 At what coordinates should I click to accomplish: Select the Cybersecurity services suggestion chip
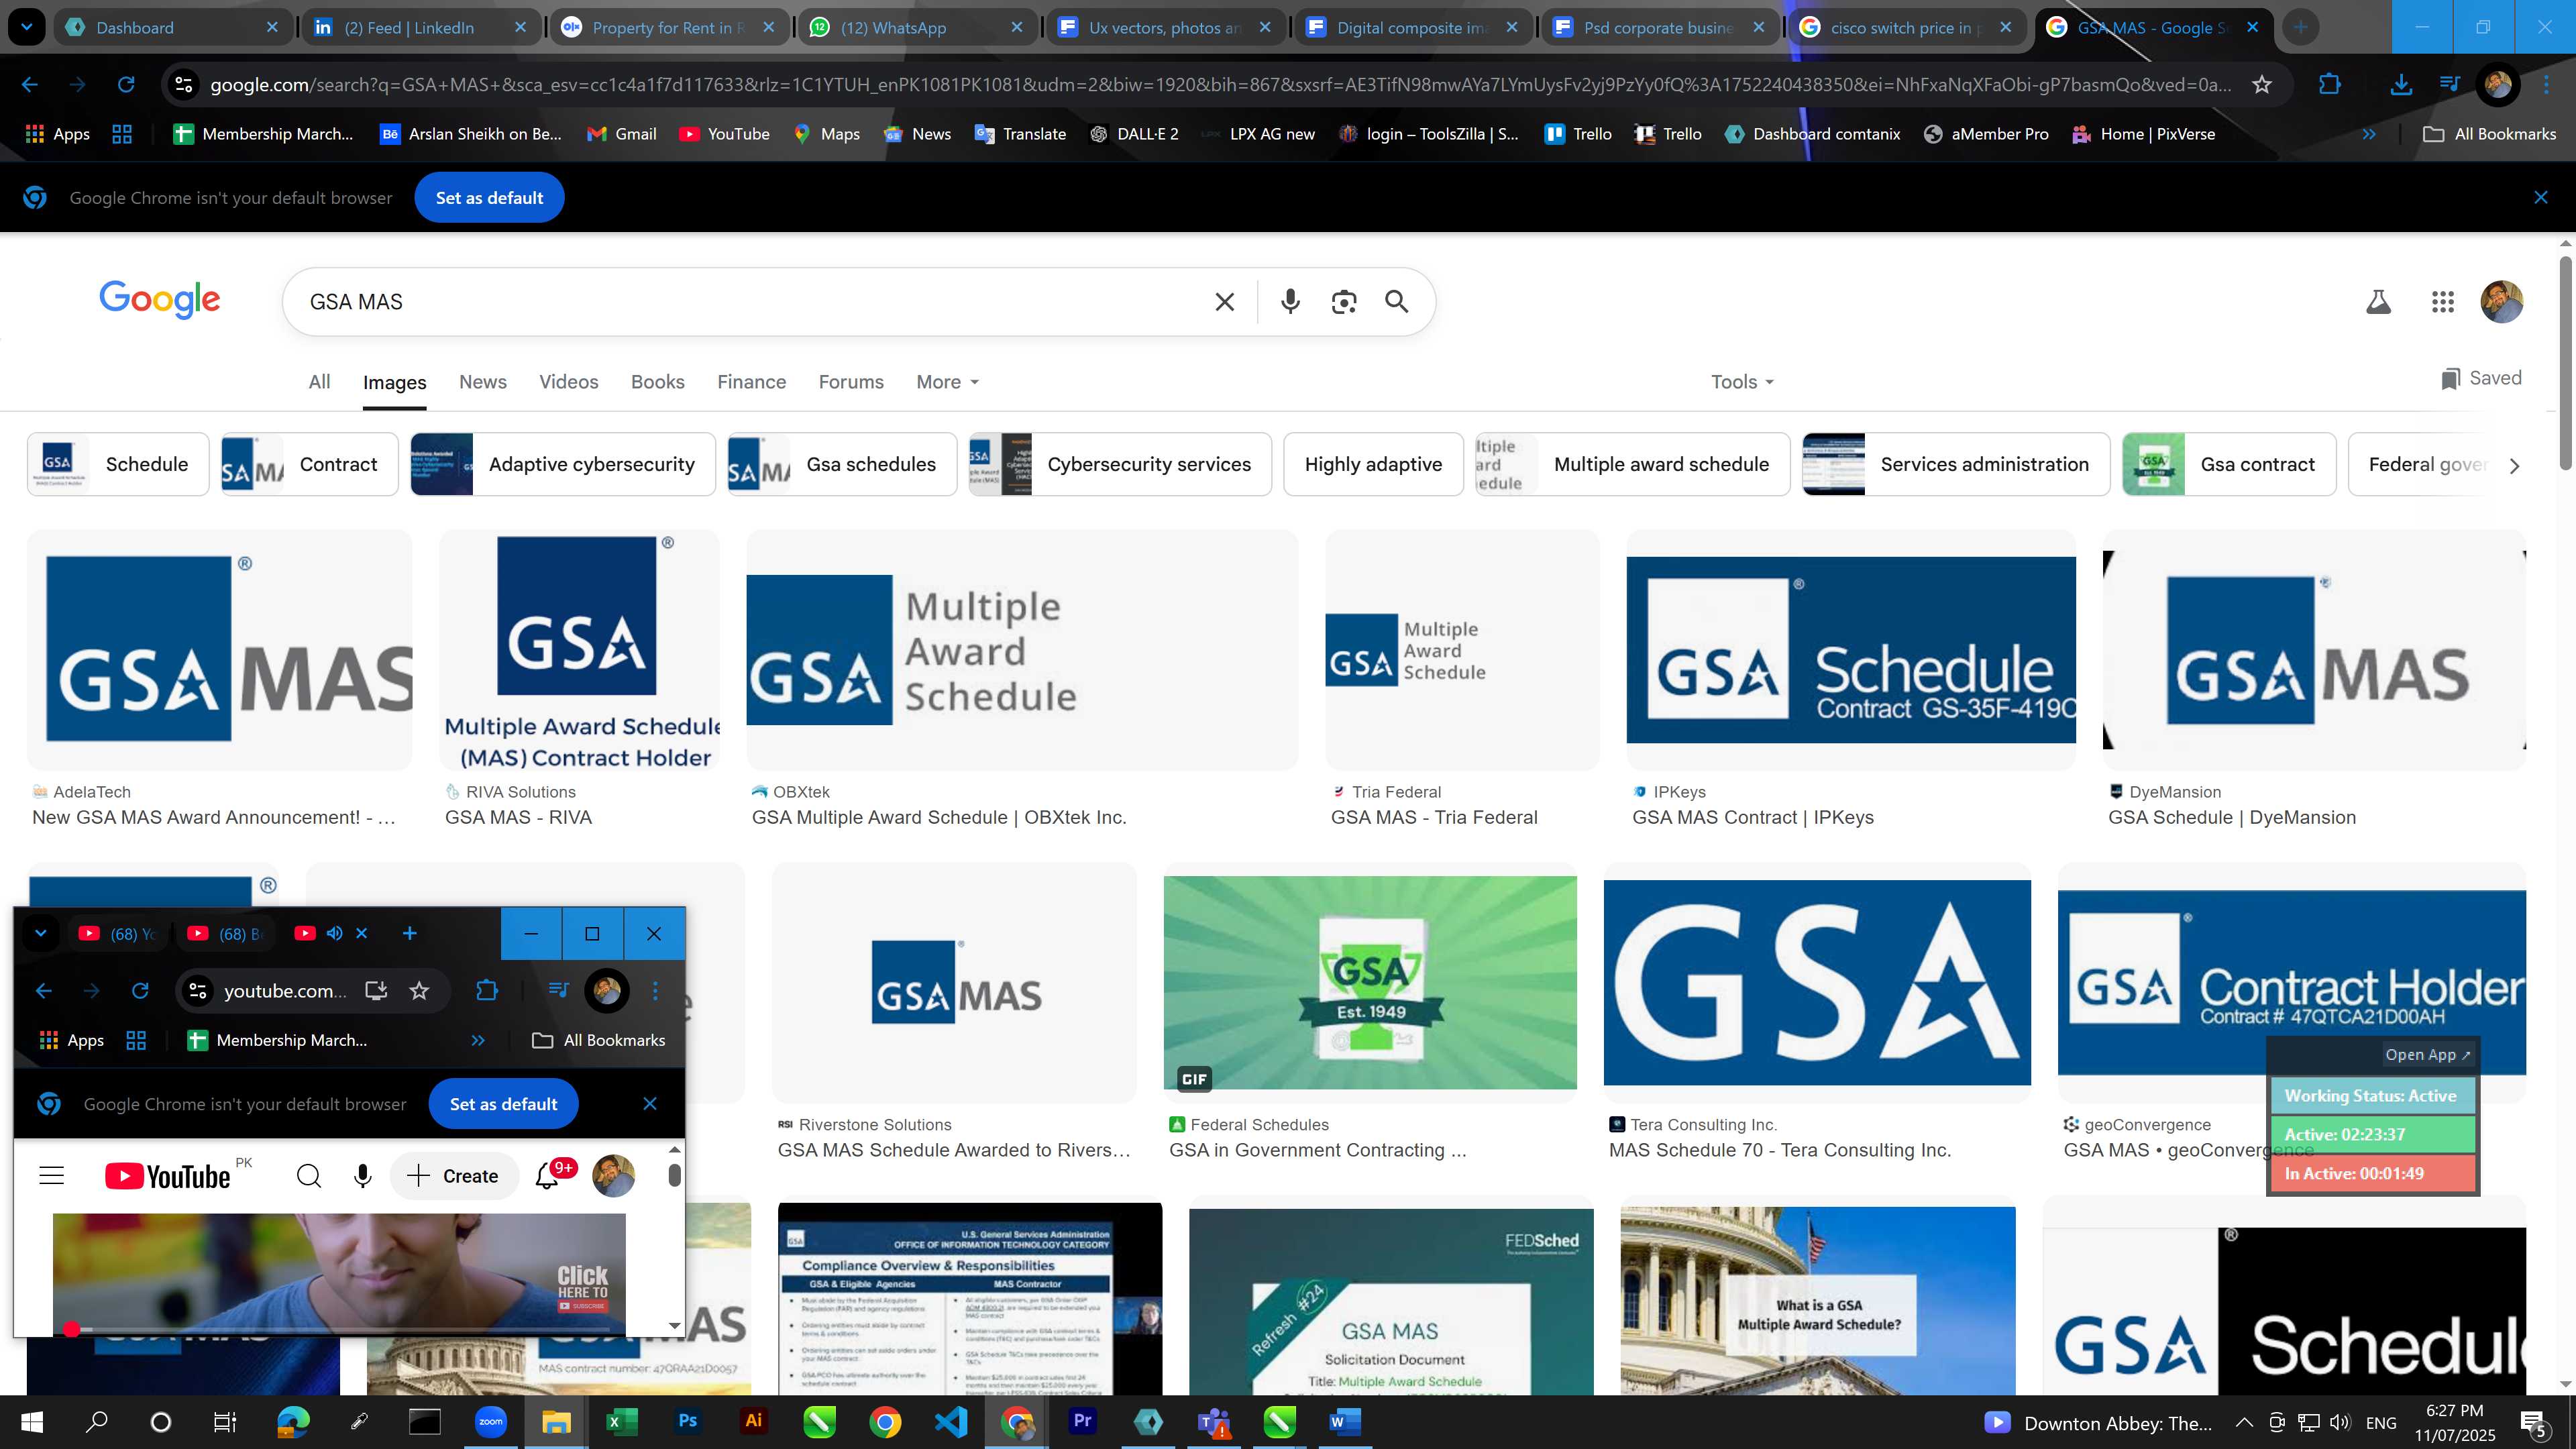click(1120, 464)
